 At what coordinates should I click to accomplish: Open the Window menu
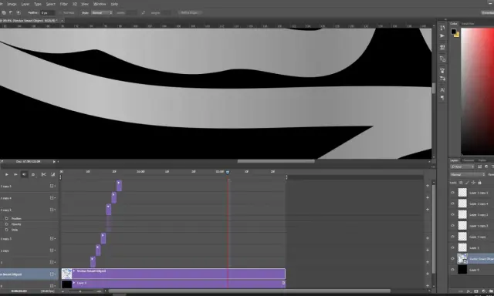(100, 4)
